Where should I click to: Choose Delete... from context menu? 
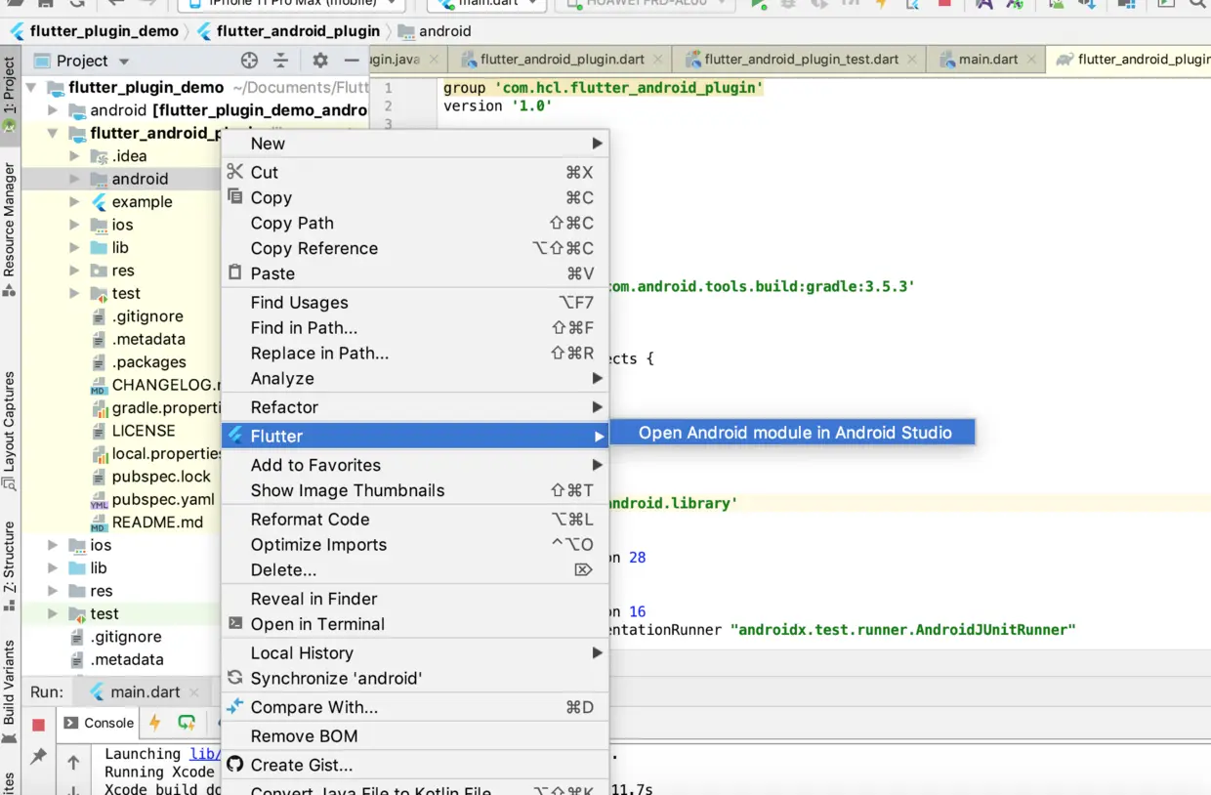[x=415, y=569]
